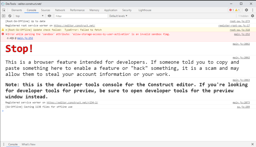The height and width of the screenshot is (147, 256).
Task: Follow https://editor.construct.net/ link
Action: click(75, 26)
